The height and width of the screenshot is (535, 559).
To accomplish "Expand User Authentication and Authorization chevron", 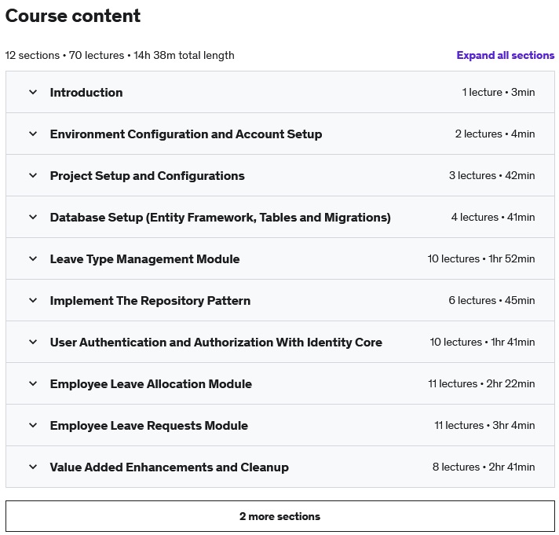I will pyautogui.click(x=33, y=342).
